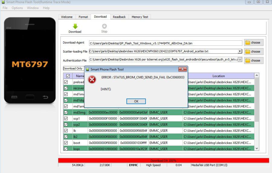Screen dimensions: 272x173
Task: Close the Smart Phone Flash Tool error dialog
Action: pos(183,69)
